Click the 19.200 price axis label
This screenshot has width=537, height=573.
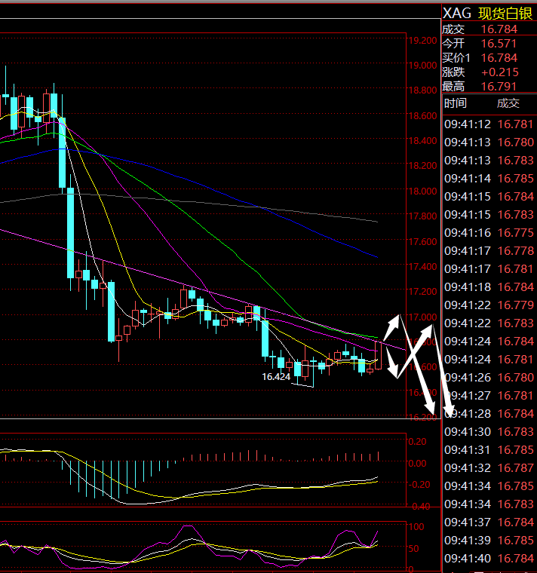[421, 40]
